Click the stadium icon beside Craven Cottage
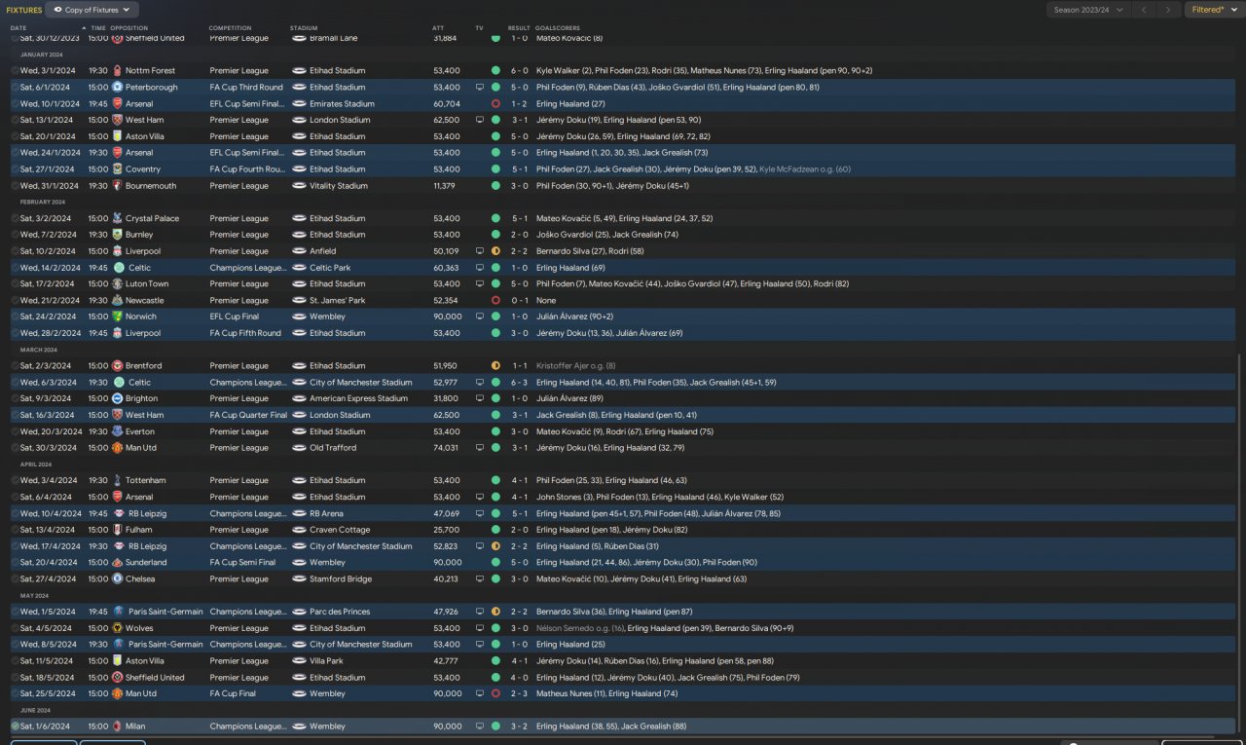Screen dimensions: 1246x745 click(x=299, y=530)
